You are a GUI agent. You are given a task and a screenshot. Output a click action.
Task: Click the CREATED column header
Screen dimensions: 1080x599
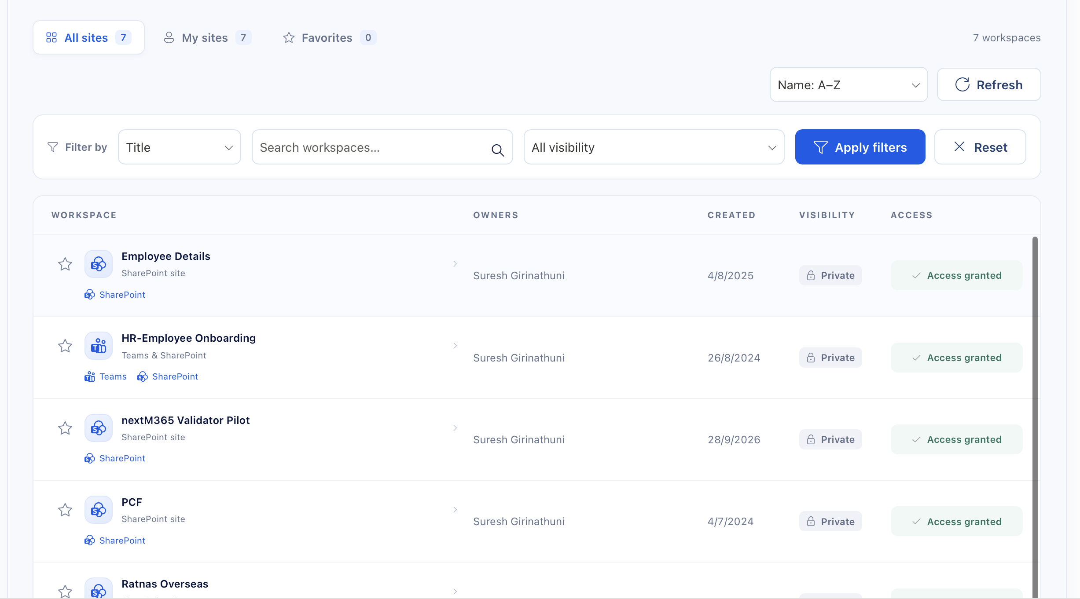731,215
